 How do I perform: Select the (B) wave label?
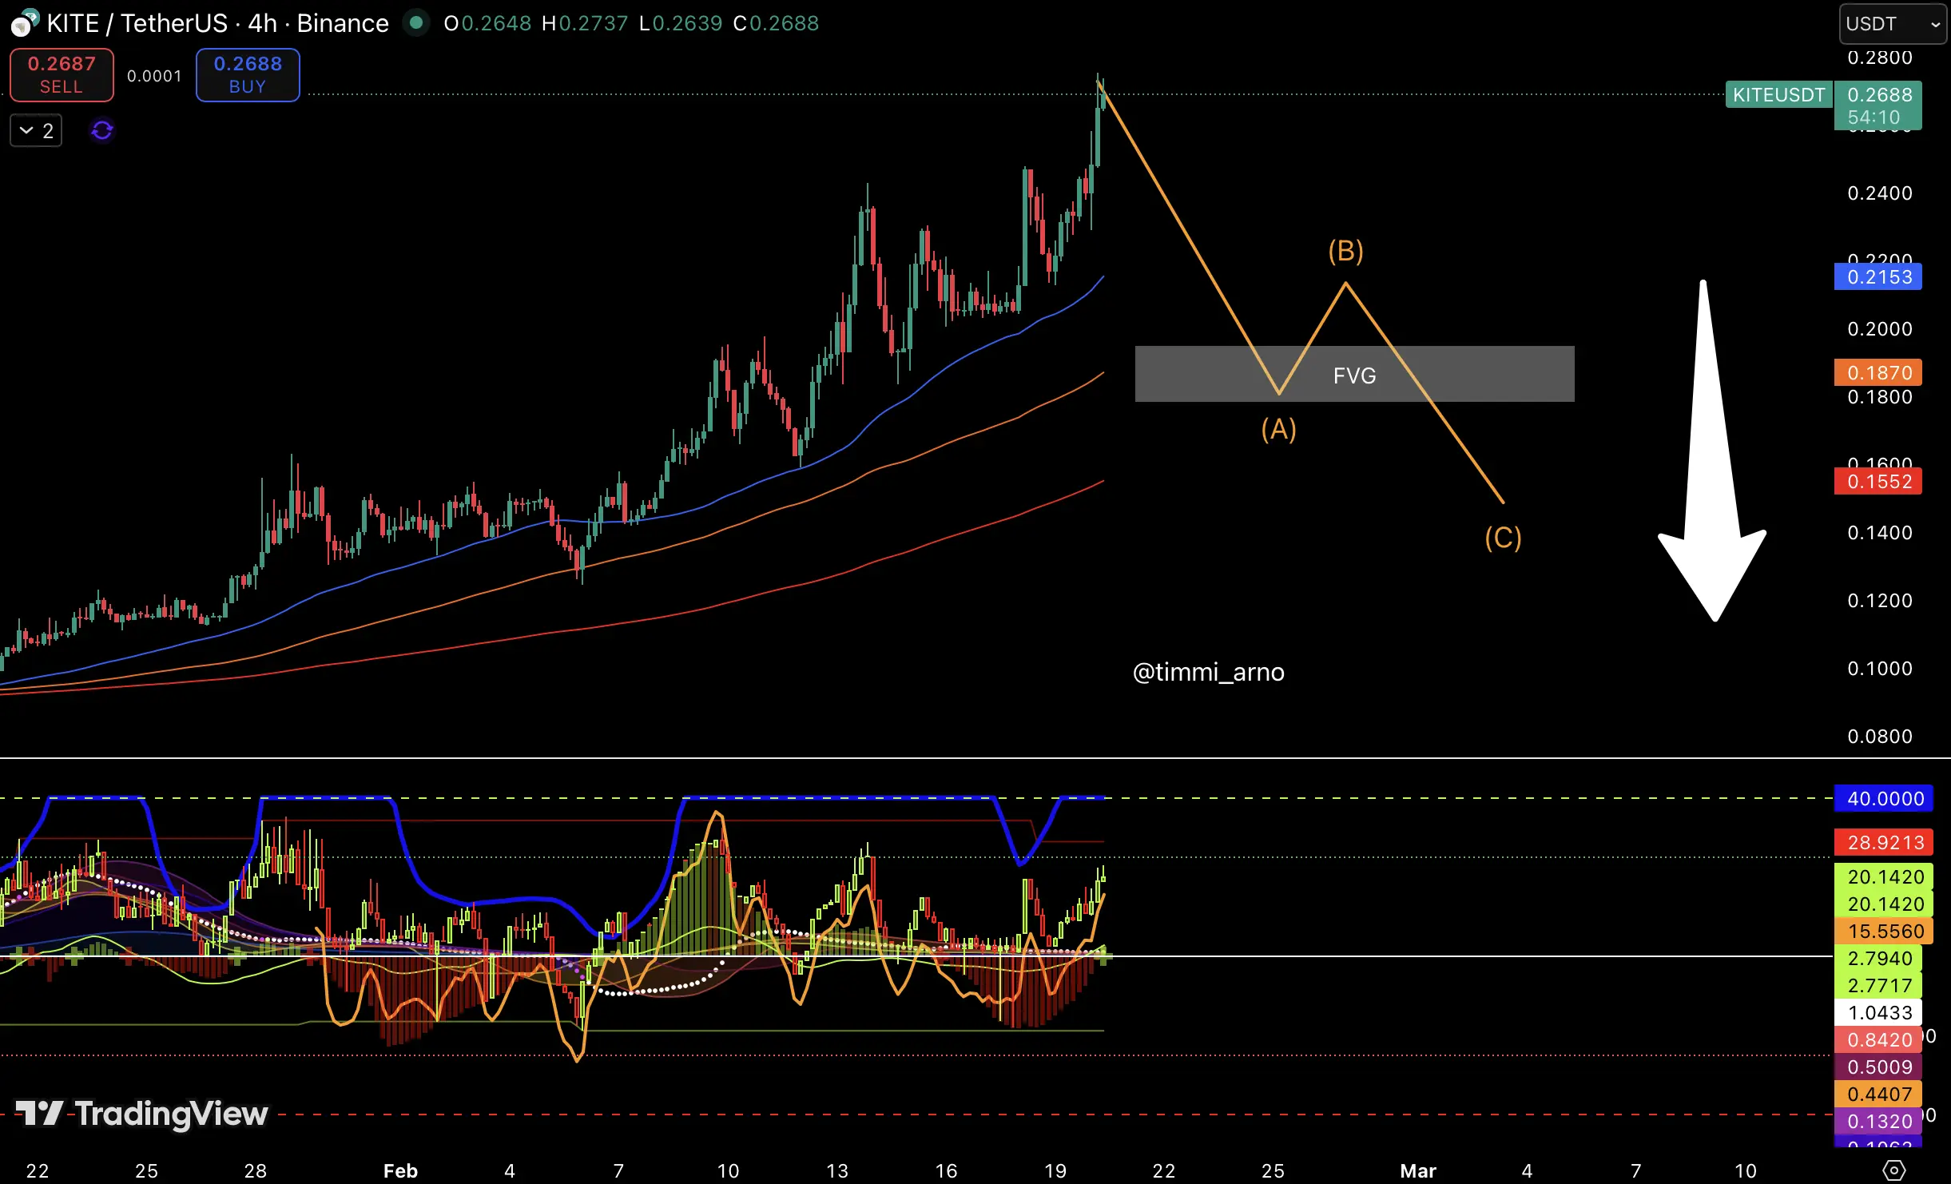tap(1345, 251)
